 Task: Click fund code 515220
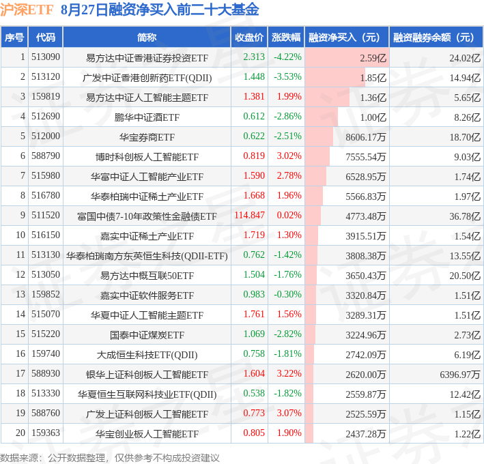click(x=46, y=334)
